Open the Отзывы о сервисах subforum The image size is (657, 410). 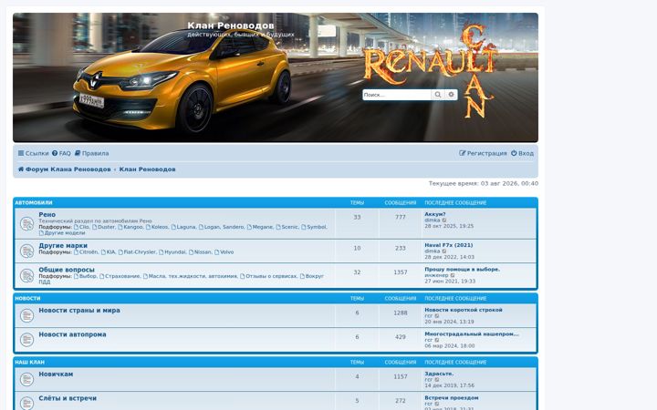click(268, 276)
